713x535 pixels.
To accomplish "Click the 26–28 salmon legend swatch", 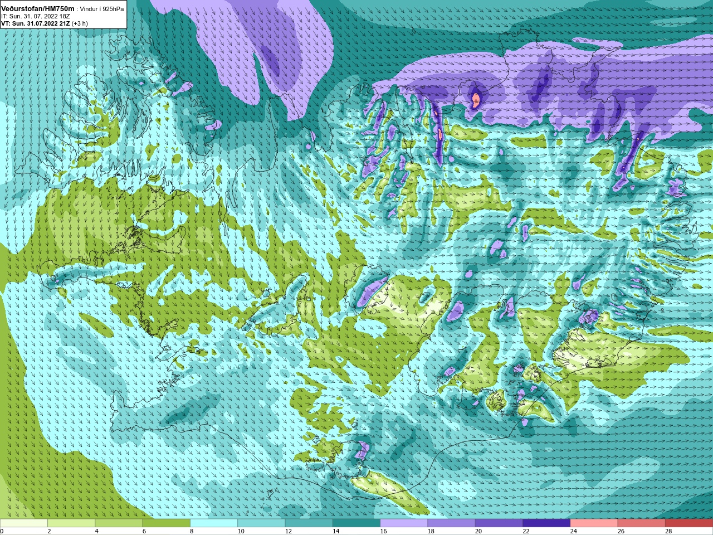I will (642, 523).
